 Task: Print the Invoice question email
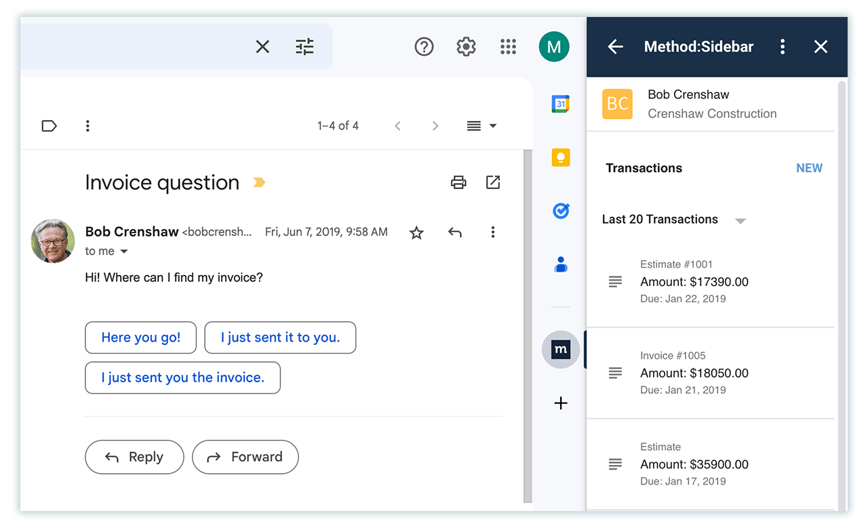(x=458, y=182)
